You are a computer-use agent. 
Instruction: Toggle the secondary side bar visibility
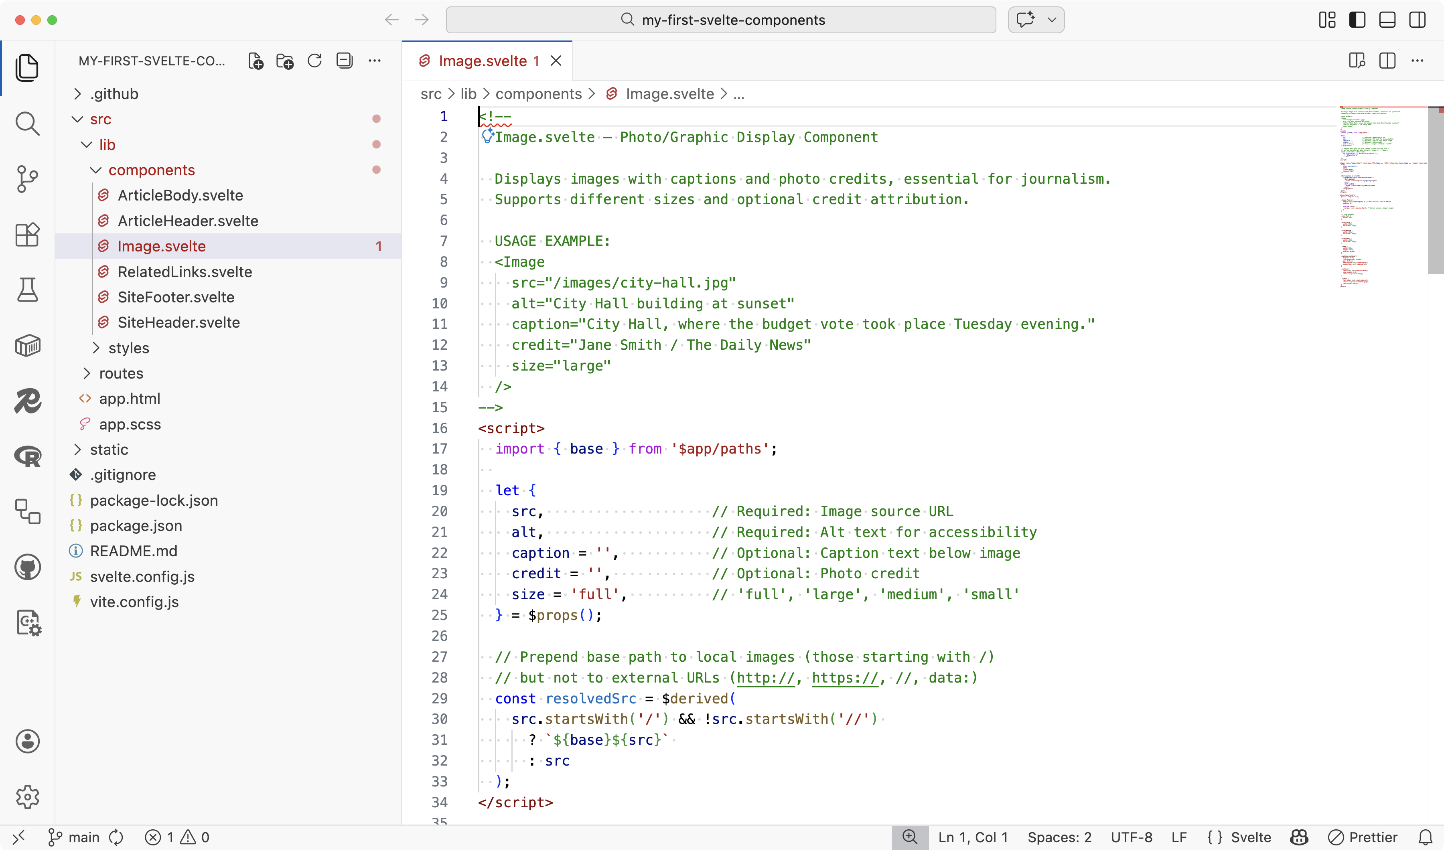(1418, 20)
